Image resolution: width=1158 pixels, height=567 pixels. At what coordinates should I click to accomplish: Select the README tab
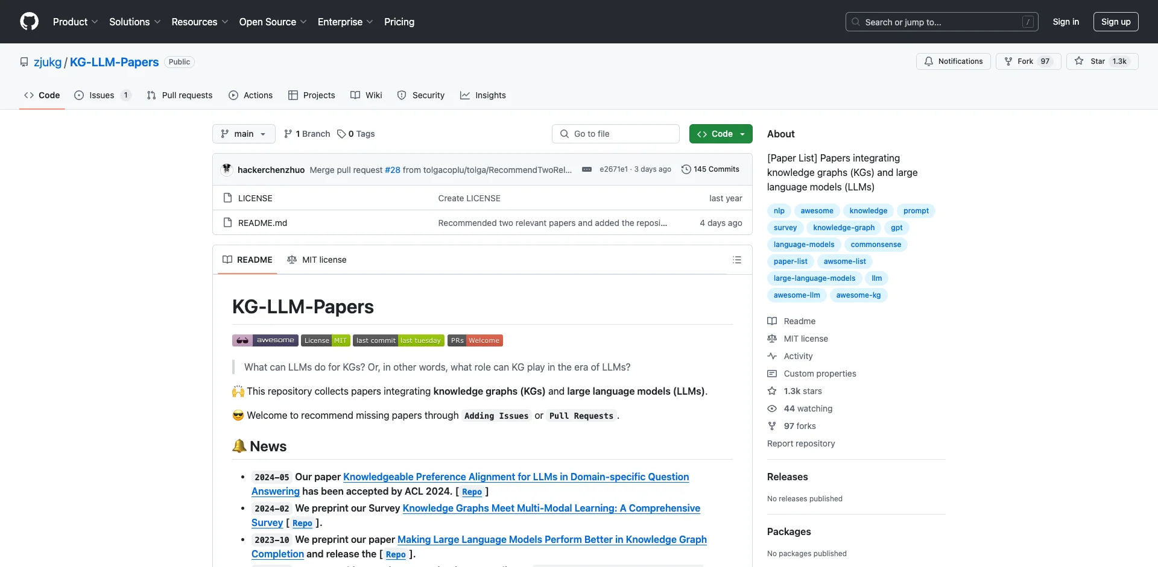click(x=247, y=260)
